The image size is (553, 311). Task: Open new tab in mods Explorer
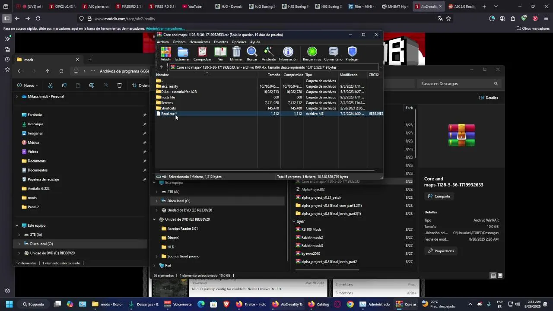click(x=90, y=60)
